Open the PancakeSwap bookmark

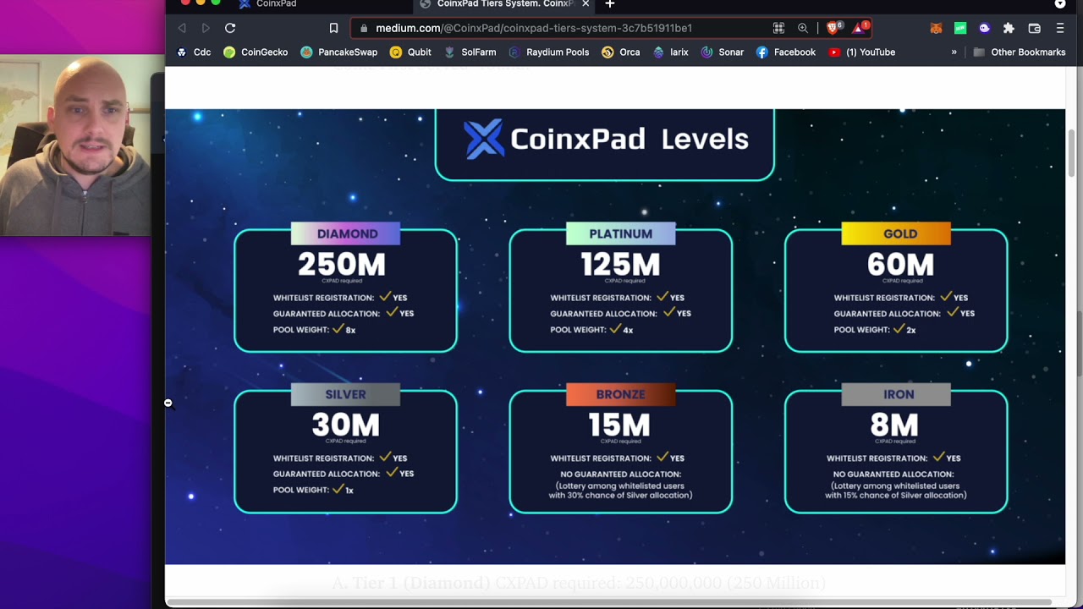pyautogui.click(x=338, y=52)
